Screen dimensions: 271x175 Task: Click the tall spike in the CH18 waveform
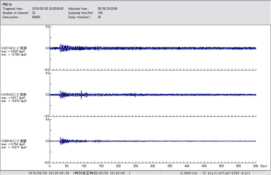point(81,94)
